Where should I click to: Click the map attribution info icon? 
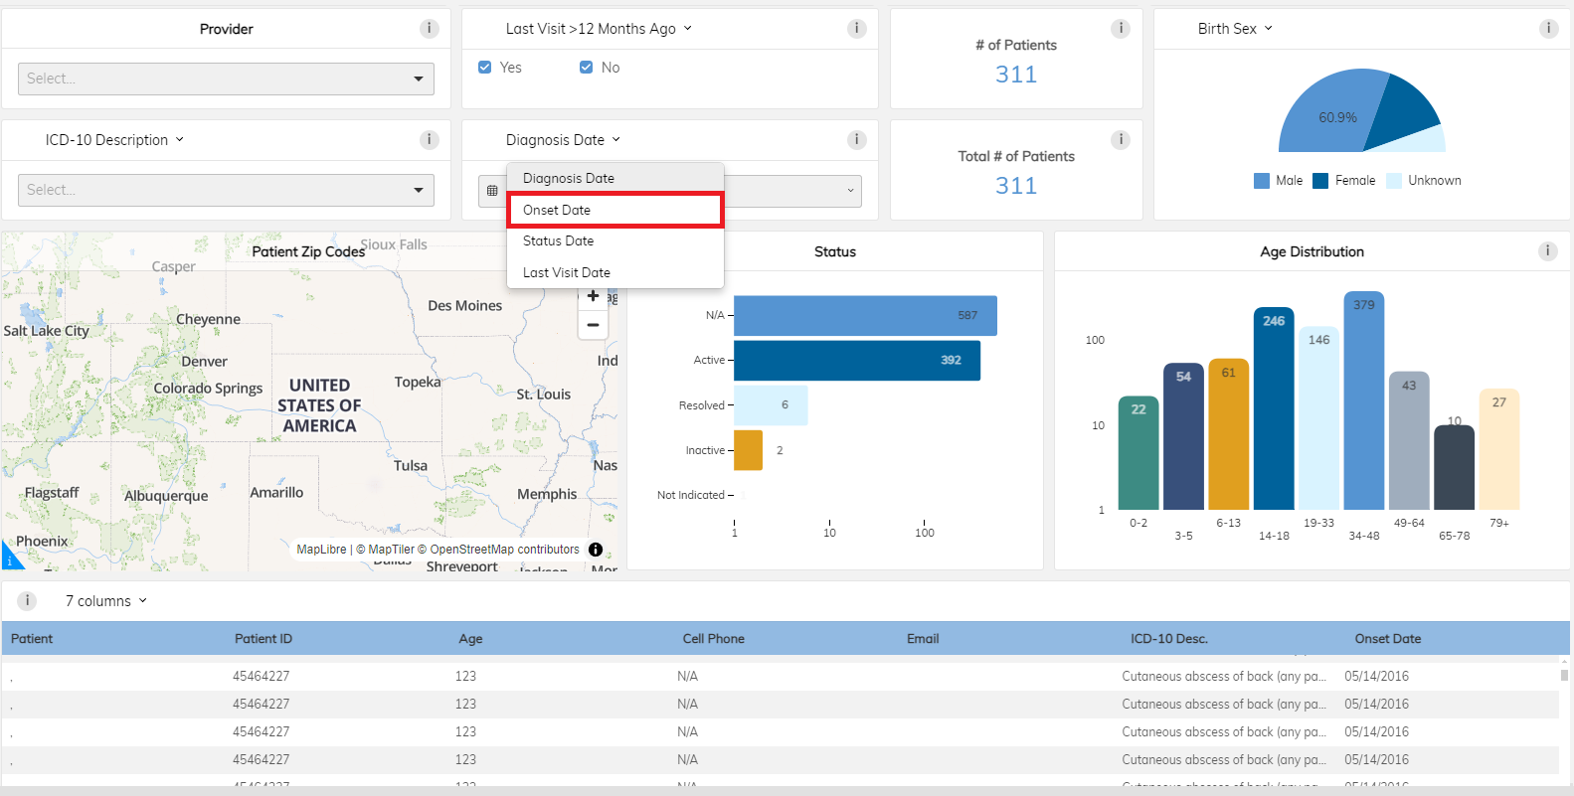pyautogui.click(x=596, y=550)
